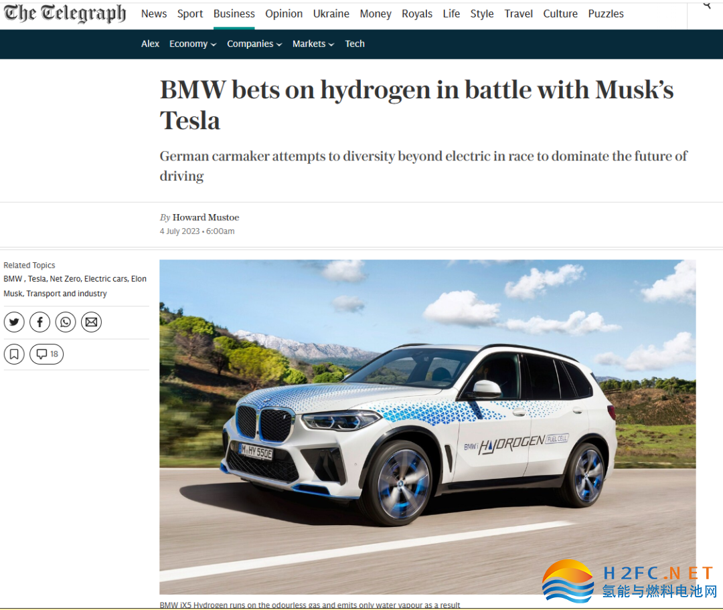723x610 pixels.
Task: Open the Money section
Action: 376,14
